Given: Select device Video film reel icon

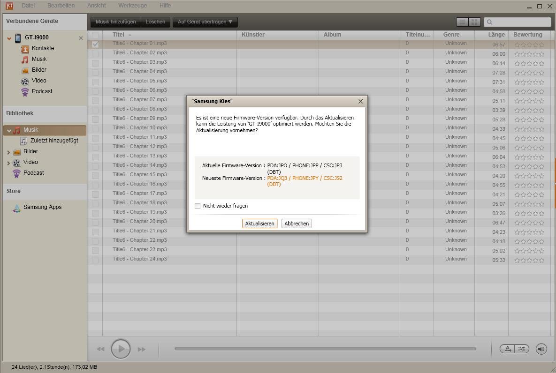Looking at the screenshot, I should (25, 81).
